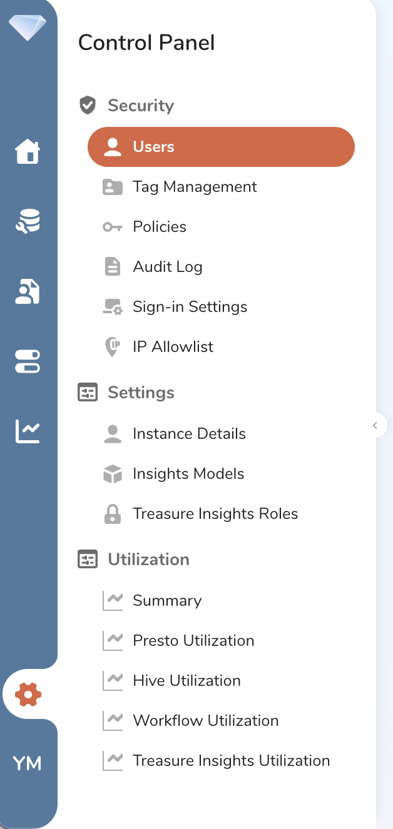The width and height of the screenshot is (393, 829).
Task: Open the database wrench icon
Action: coord(28,221)
